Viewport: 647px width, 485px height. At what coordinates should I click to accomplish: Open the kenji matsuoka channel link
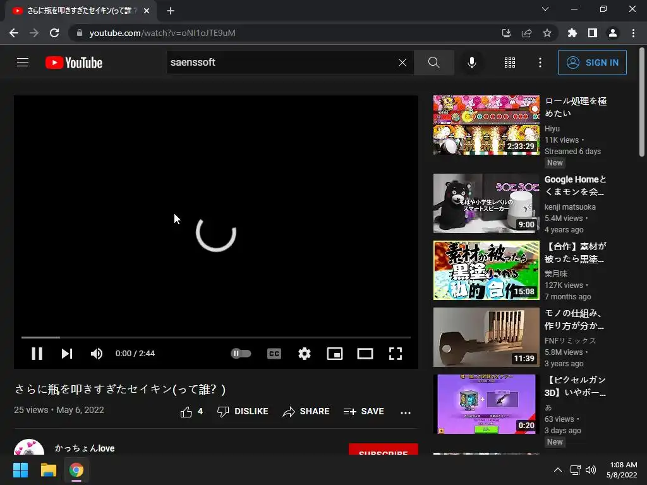570,207
